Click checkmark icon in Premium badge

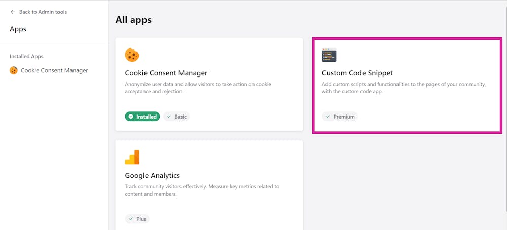[328, 117]
